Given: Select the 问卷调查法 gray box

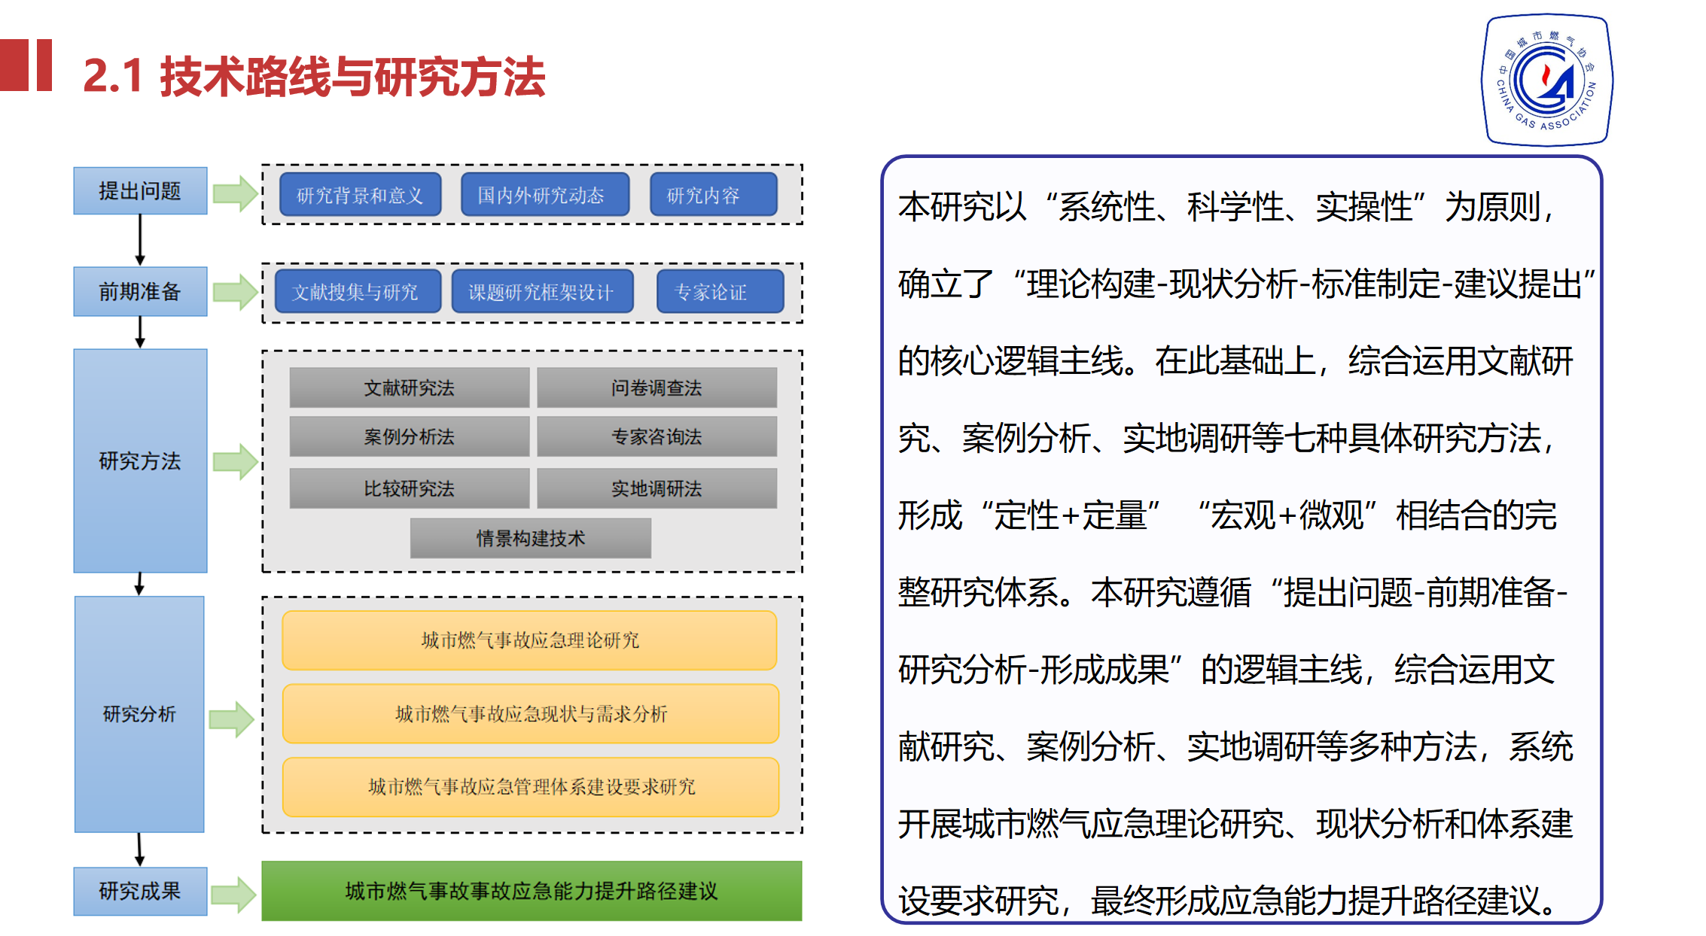Looking at the screenshot, I should click(656, 387).
